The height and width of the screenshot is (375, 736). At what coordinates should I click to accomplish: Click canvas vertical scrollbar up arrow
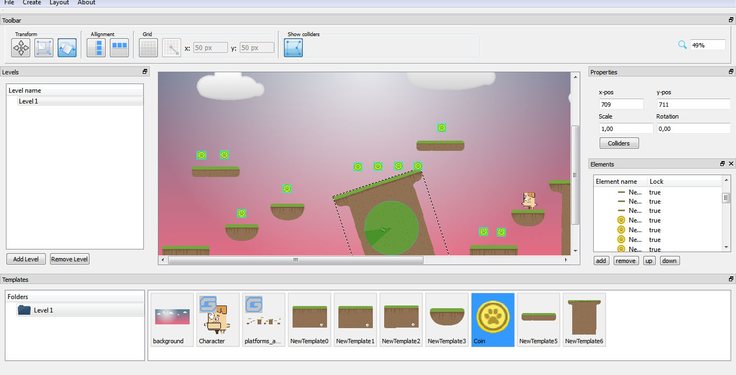pos(575,77)
